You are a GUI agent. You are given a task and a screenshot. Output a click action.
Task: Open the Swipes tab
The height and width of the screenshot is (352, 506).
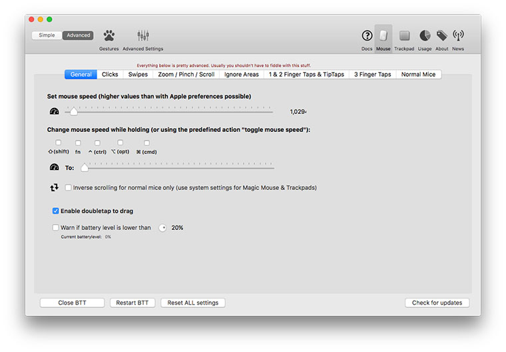[138, 75]
